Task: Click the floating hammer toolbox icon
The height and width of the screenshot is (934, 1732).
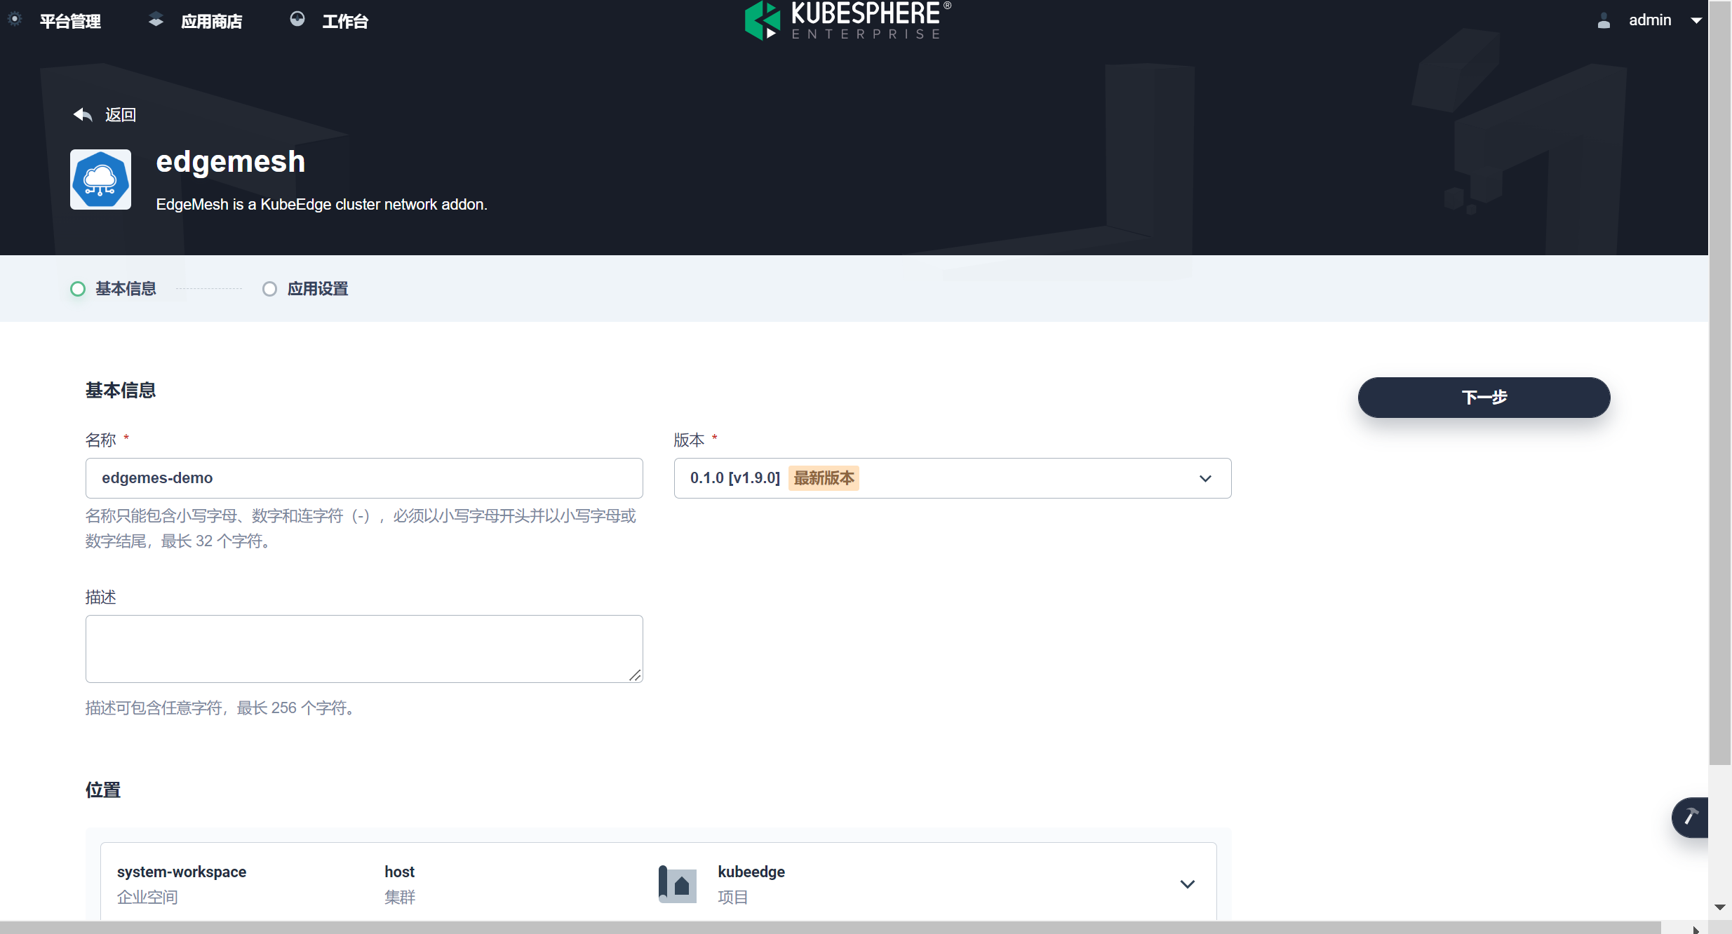Action: pyautogui.click(x=1691, y=817)
